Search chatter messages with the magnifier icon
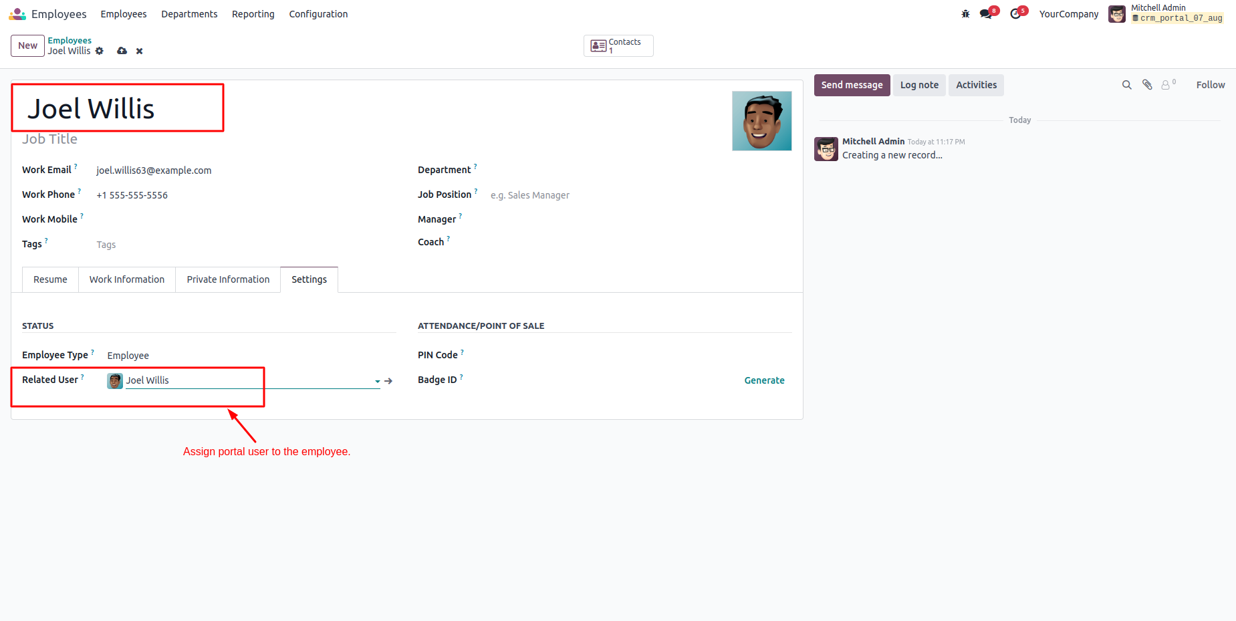1236x621 pixels. [x=1126, y=85]
